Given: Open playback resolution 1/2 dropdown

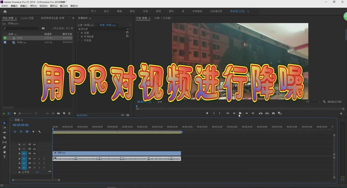Looking at the screenshot, I should click(313, 102).
